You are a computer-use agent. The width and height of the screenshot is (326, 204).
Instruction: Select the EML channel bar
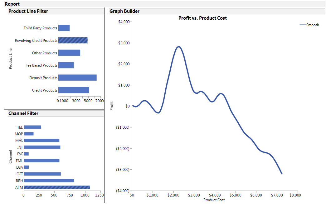[41, 160]
